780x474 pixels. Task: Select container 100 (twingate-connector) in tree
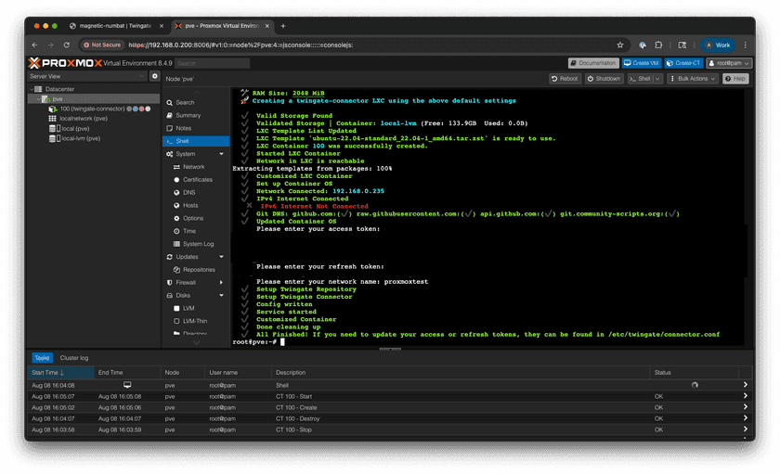click(92, 109)
